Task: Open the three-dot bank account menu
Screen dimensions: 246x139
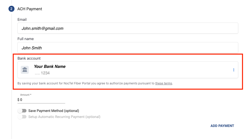Action: (x=234, y=70)
